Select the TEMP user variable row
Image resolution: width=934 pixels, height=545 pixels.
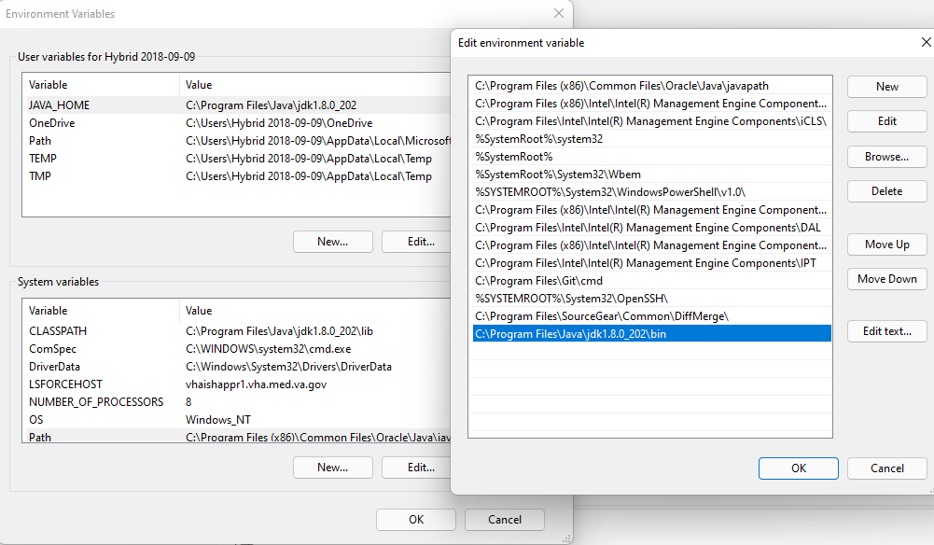point(238,159)
